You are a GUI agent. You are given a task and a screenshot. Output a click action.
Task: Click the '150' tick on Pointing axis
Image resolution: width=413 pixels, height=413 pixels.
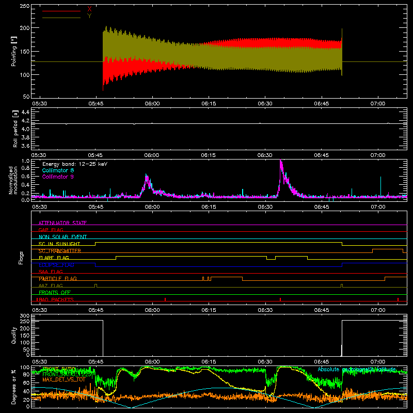tap(25, 51)
